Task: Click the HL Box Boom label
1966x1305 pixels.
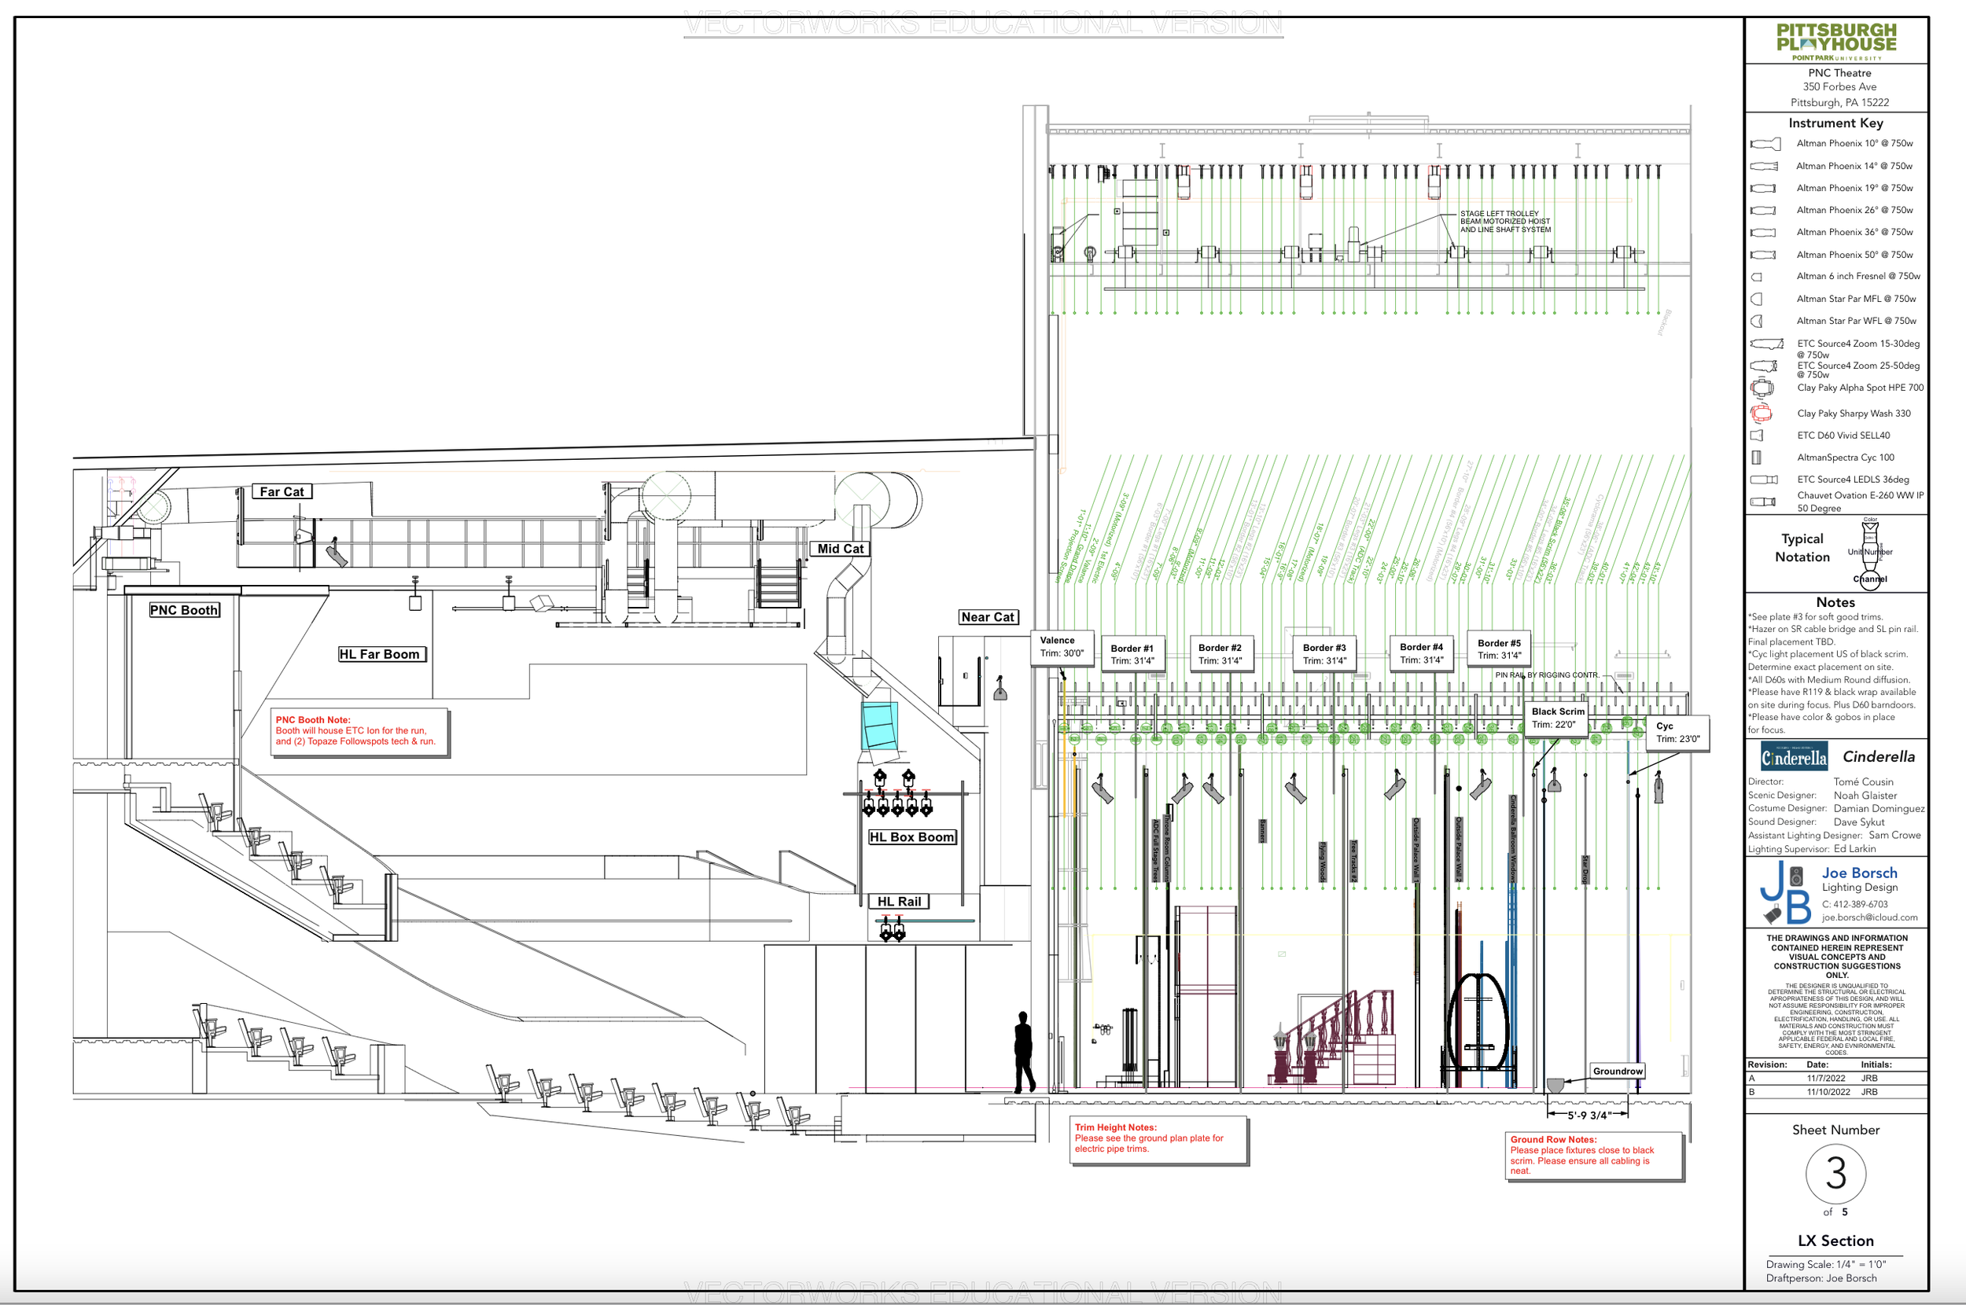Action: pyautogui.click(x=911, y=837)
